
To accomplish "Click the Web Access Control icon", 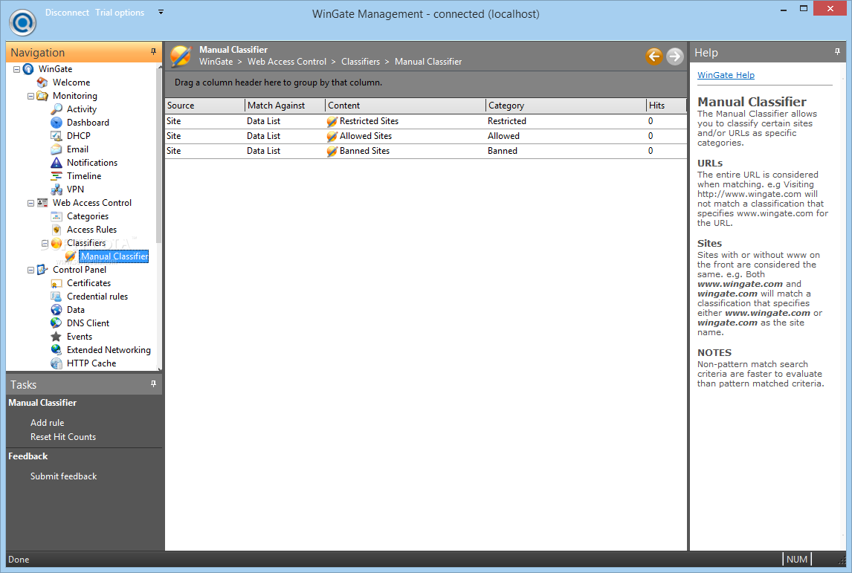I will click(x=42, y=203).
